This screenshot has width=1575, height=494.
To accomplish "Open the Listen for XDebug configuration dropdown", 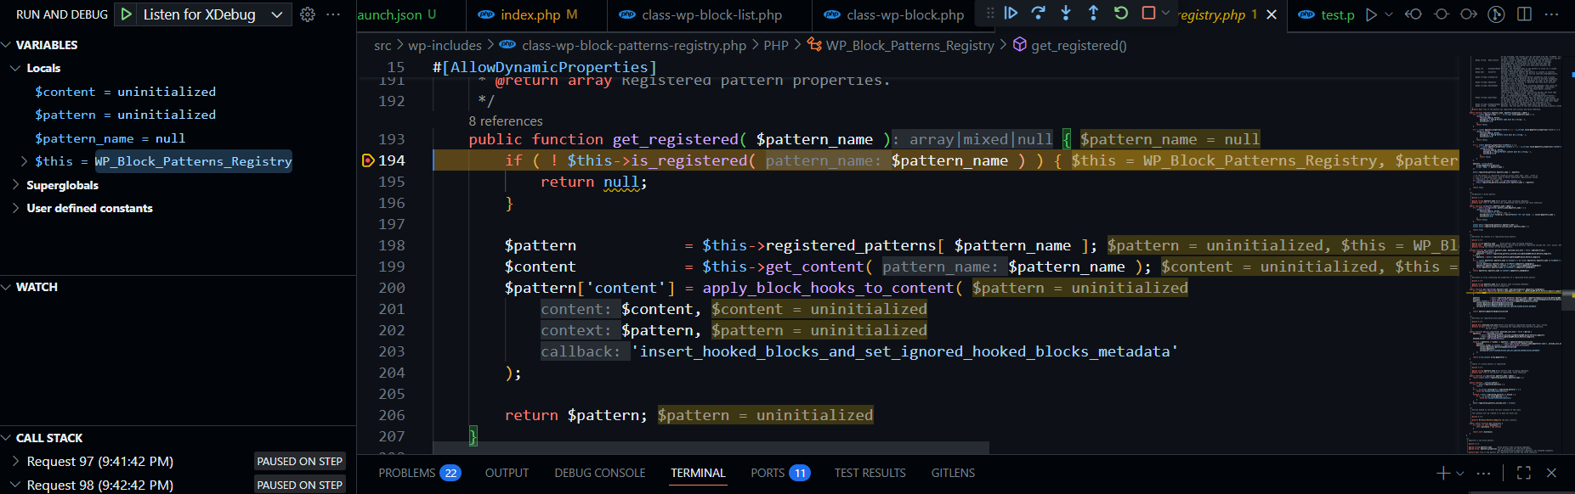I will [276, 14].
